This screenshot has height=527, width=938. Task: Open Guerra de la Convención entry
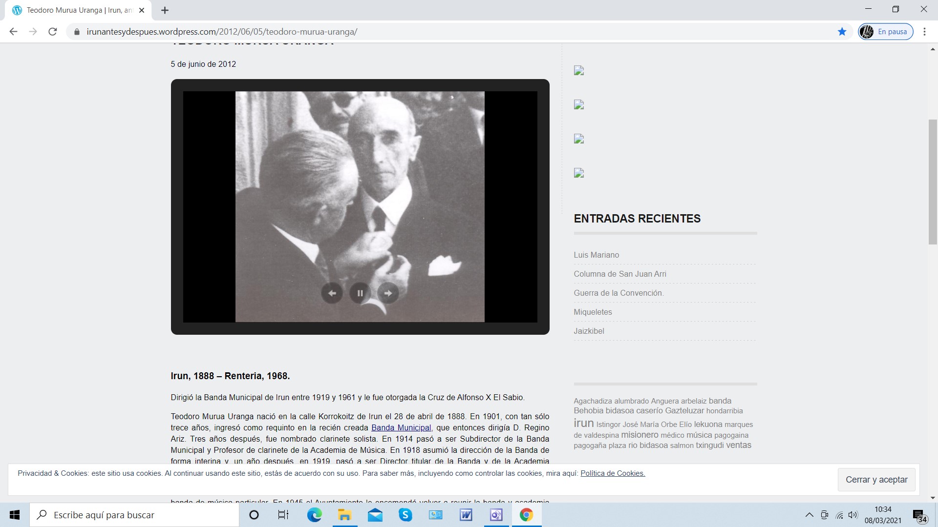pyautogui.click(x=618, y=293)
